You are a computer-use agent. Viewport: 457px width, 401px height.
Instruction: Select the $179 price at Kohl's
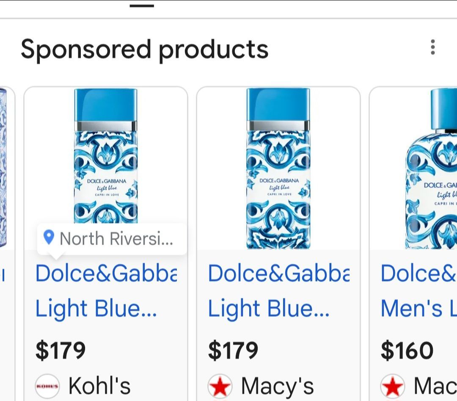[x=61, y=350]
